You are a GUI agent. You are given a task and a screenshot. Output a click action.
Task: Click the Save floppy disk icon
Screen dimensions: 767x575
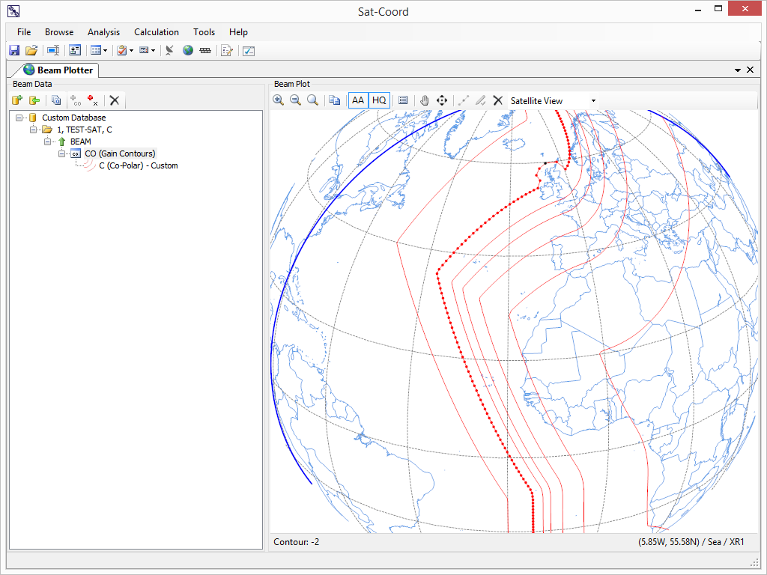tap(14, 50)
